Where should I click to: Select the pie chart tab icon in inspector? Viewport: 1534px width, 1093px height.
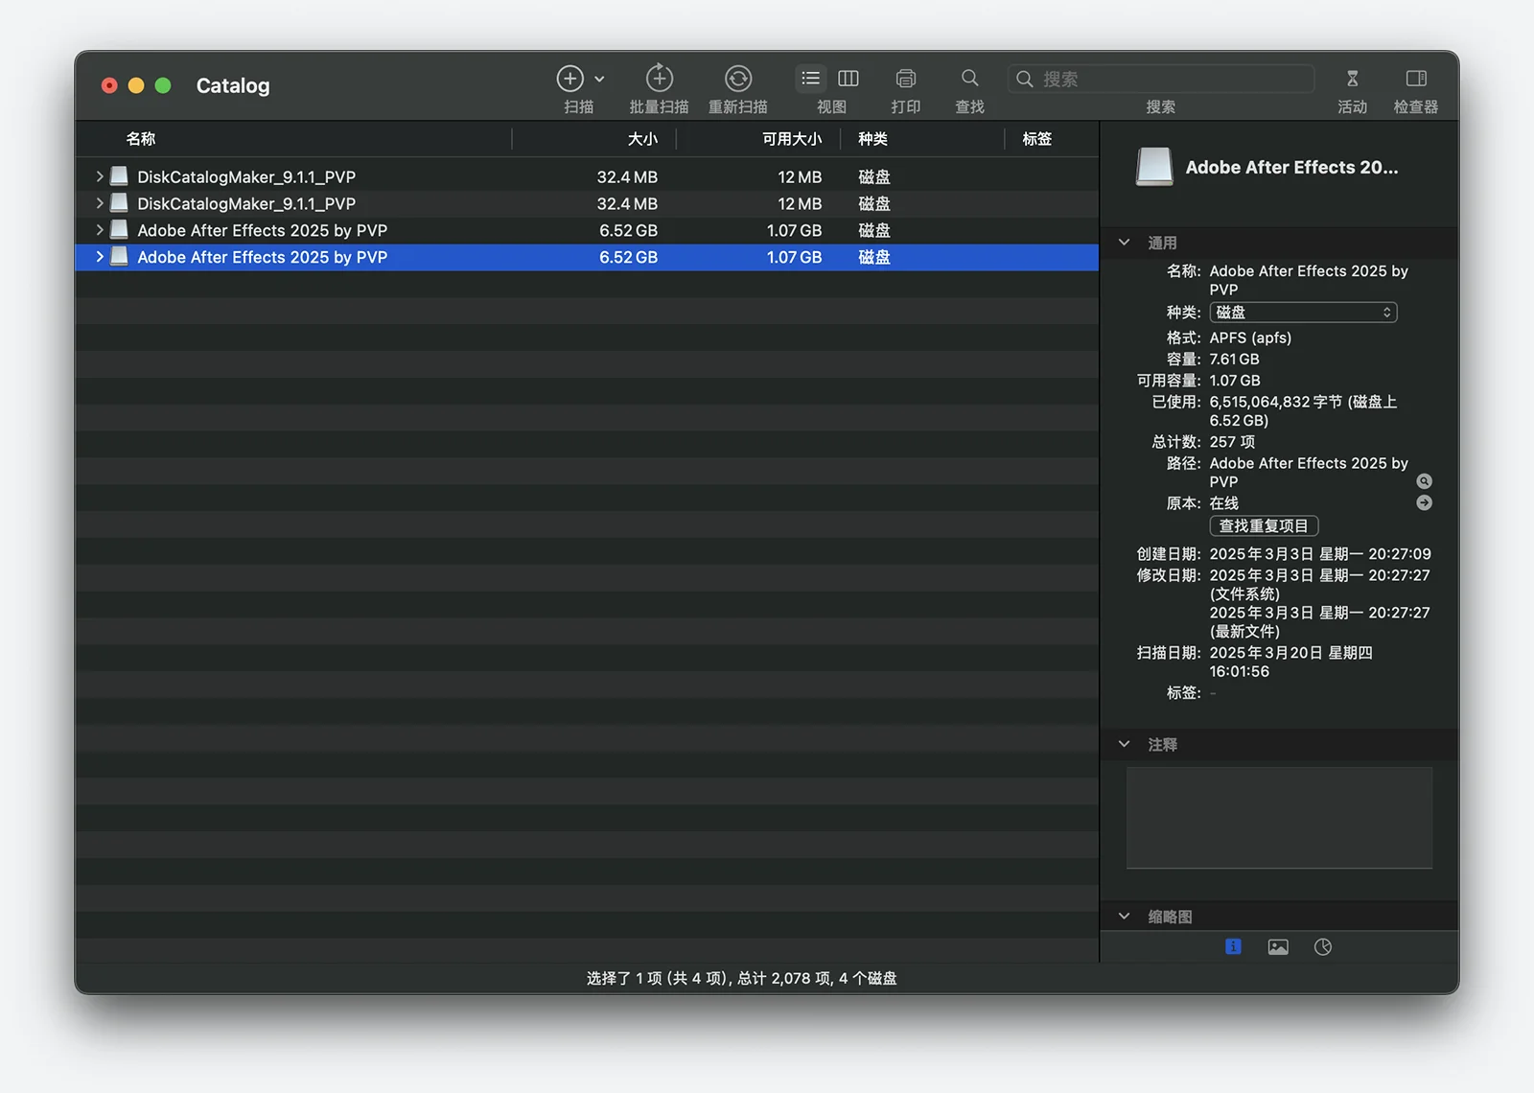[x=1323, y=947]
